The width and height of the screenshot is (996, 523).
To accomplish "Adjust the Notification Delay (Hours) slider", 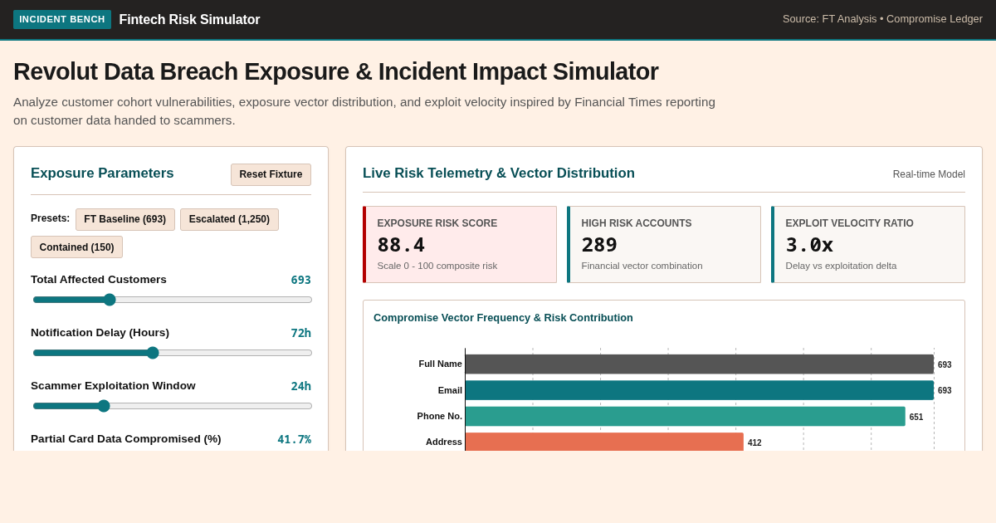I will tap(173, 353).
